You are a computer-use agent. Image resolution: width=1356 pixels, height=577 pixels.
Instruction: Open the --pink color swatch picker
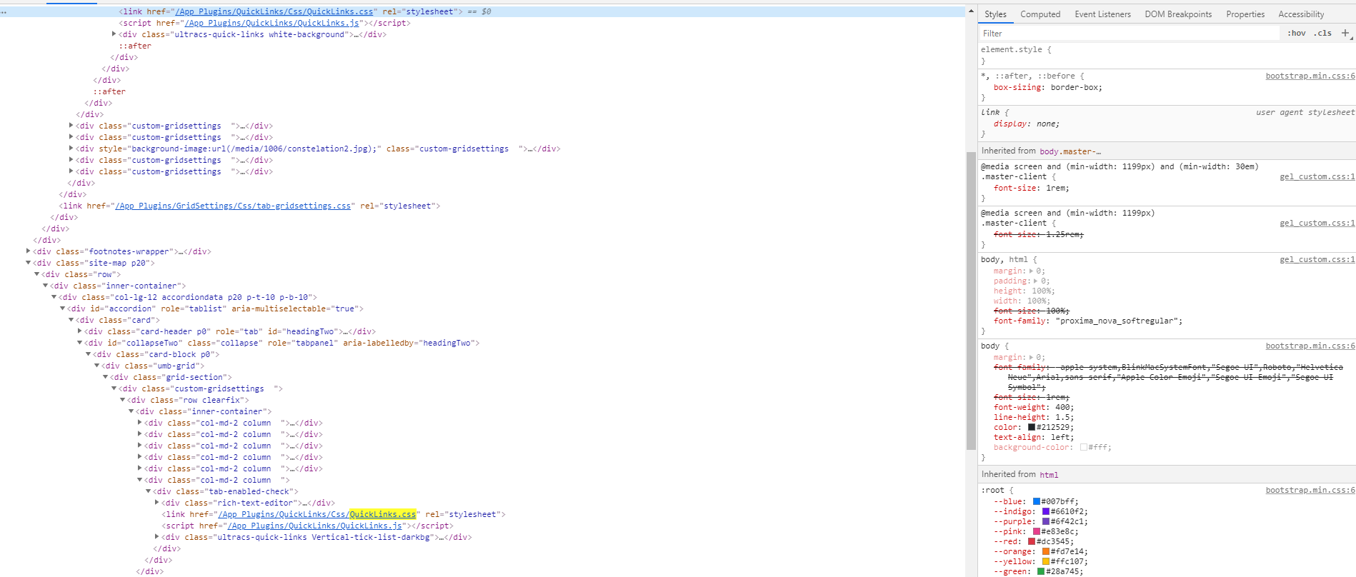(1037, 532)
